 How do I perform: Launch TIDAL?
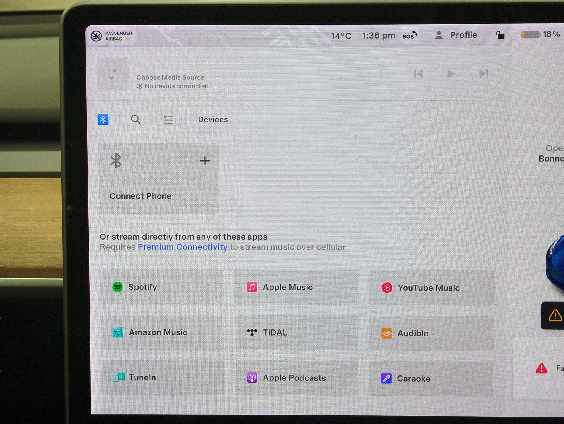296,333
